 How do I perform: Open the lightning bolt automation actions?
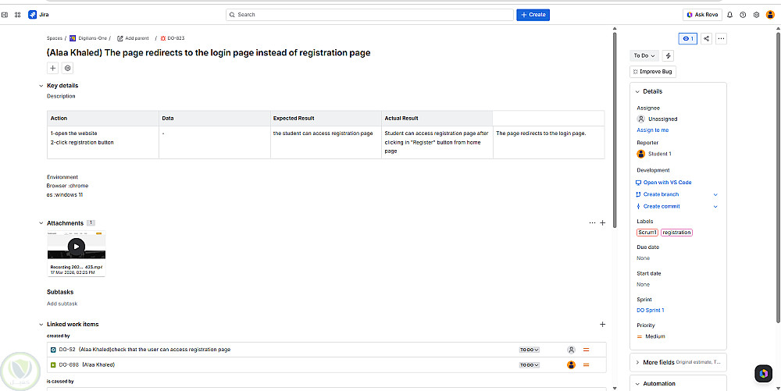coord(668,55)
